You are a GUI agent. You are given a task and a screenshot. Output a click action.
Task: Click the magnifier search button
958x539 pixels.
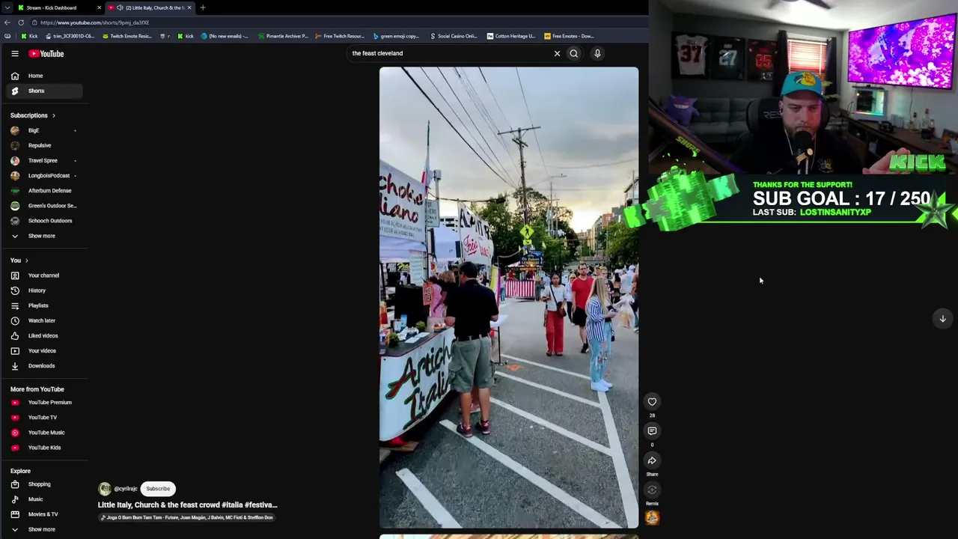tap(574, 53)
